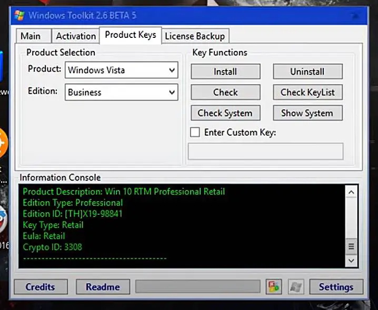Click the Uninstall button
378x310 pixels.
307,72
